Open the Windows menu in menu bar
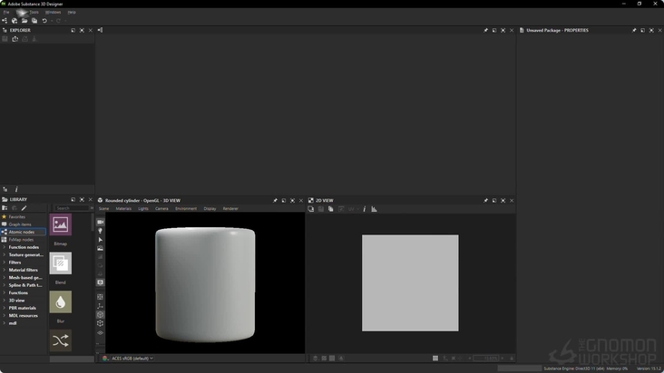Image resolution: width=664 pixels, height=373 pixels. click(53, 13)
